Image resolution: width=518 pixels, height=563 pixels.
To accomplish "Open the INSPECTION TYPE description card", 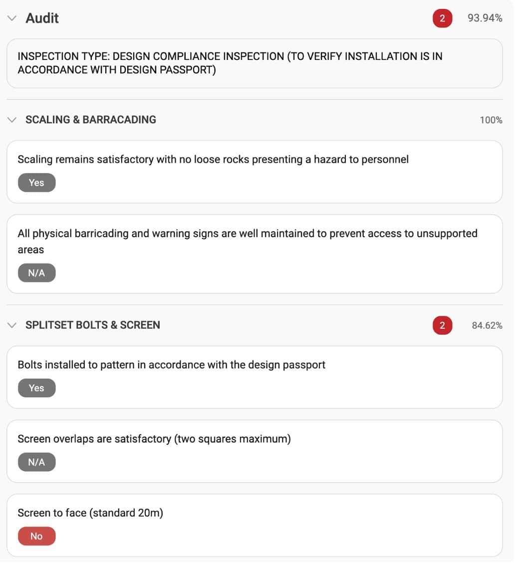I will tap(254, 63).
